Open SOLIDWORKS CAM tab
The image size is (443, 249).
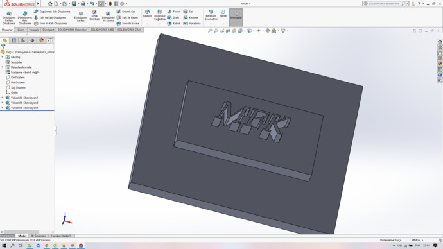(129, 30)
